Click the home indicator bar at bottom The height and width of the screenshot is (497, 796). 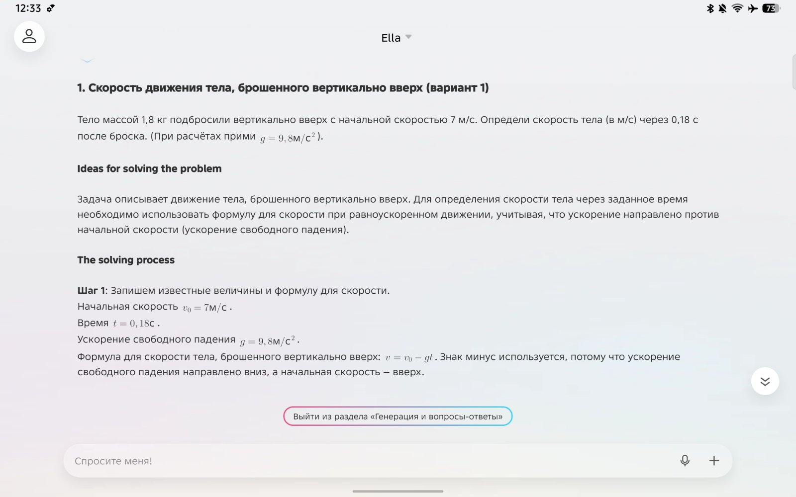[398, 491]
